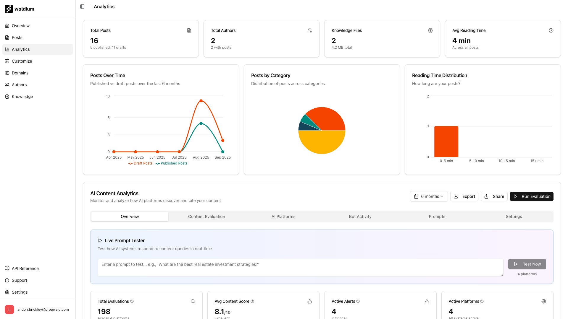Toggle Published Posts legend in chart

[x=172, y=163]
